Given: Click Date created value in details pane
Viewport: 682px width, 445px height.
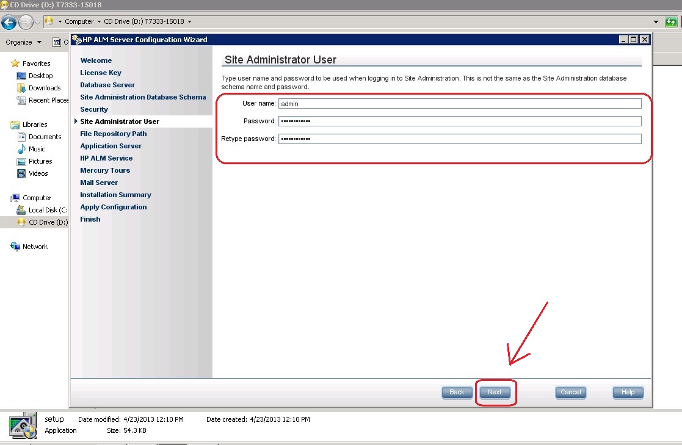Looking at the screenshot, I should pos(280,419).
